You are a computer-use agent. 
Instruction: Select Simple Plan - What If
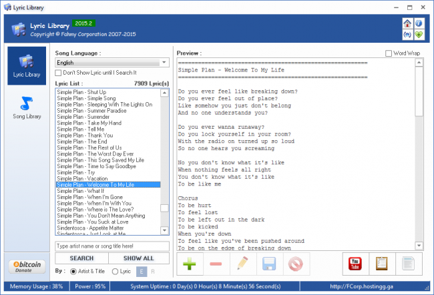click(x=108, y=191)
